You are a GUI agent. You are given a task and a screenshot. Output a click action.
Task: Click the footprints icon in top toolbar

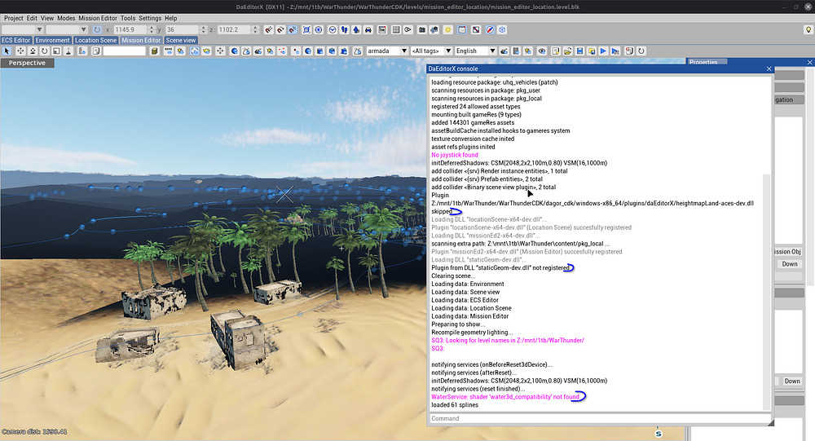tap(344, 29)
